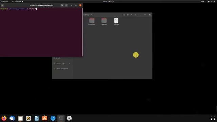Open the clock and calendar panel

tap(108, 1)
